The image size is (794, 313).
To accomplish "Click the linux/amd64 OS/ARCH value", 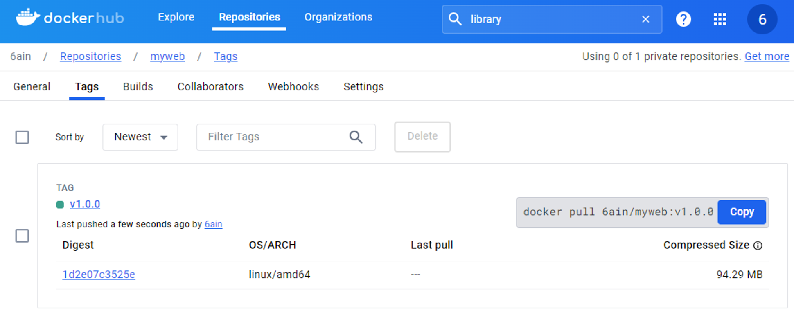I will [x=280, y=275].
